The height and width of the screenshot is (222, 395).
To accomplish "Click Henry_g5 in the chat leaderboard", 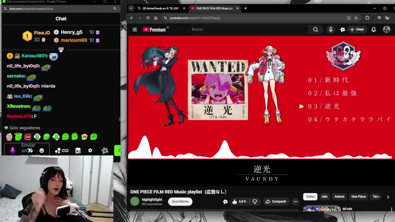I will click(72, 32).
